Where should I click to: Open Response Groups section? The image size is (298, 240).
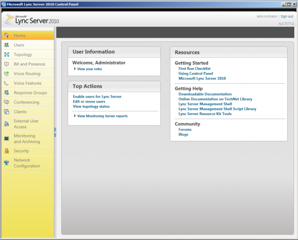point(28,93)
